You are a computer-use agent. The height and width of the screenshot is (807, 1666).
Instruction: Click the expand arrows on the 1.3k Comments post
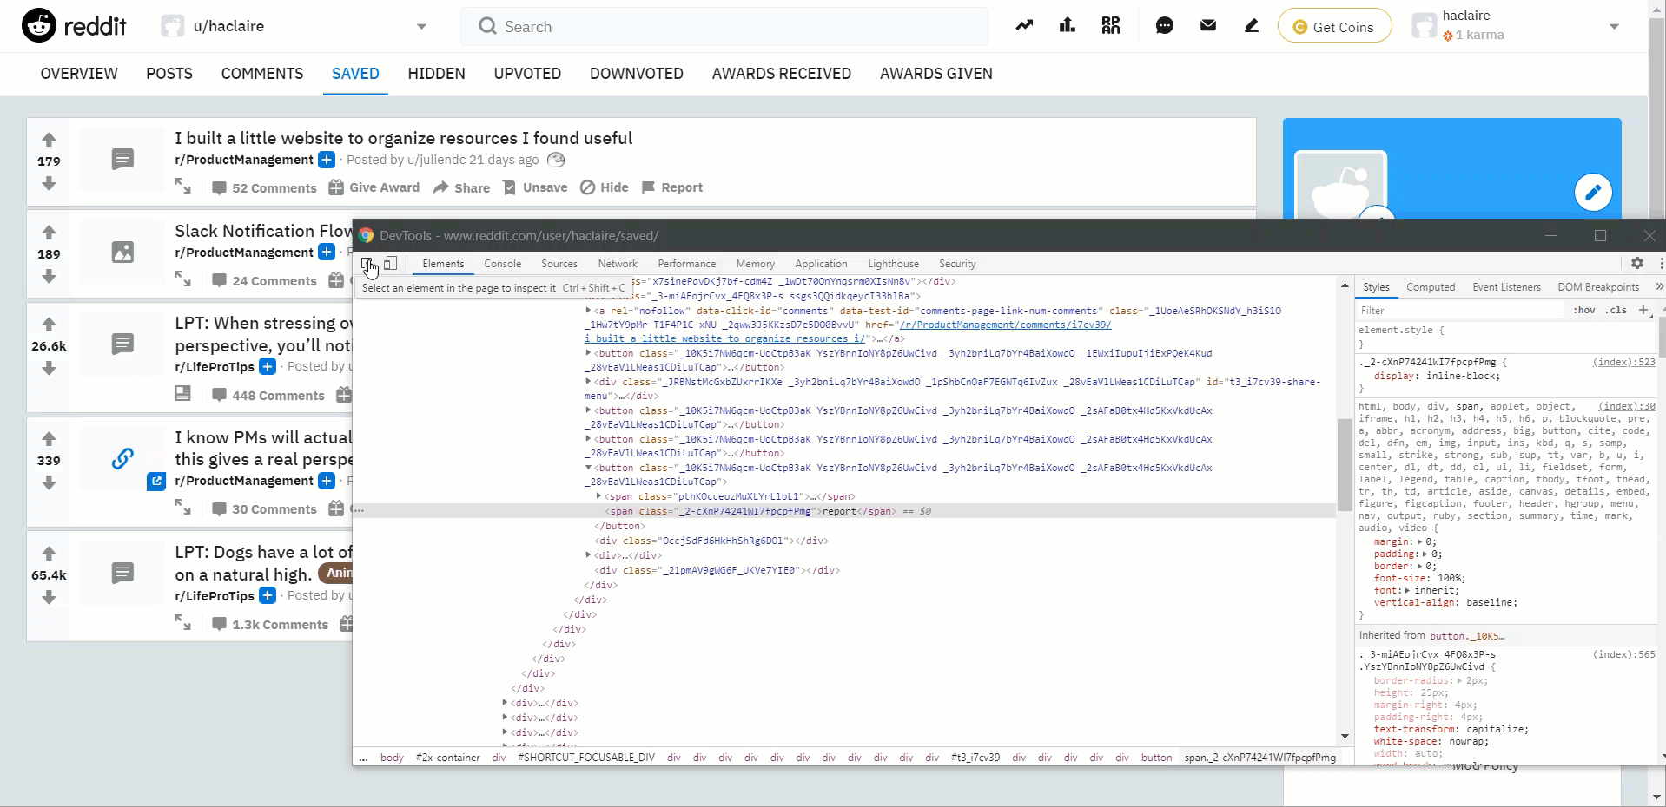(x=182, y=622)
